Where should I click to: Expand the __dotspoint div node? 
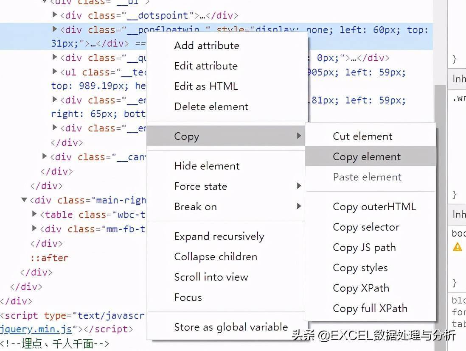pyautogui.click(x=54, y=14)
